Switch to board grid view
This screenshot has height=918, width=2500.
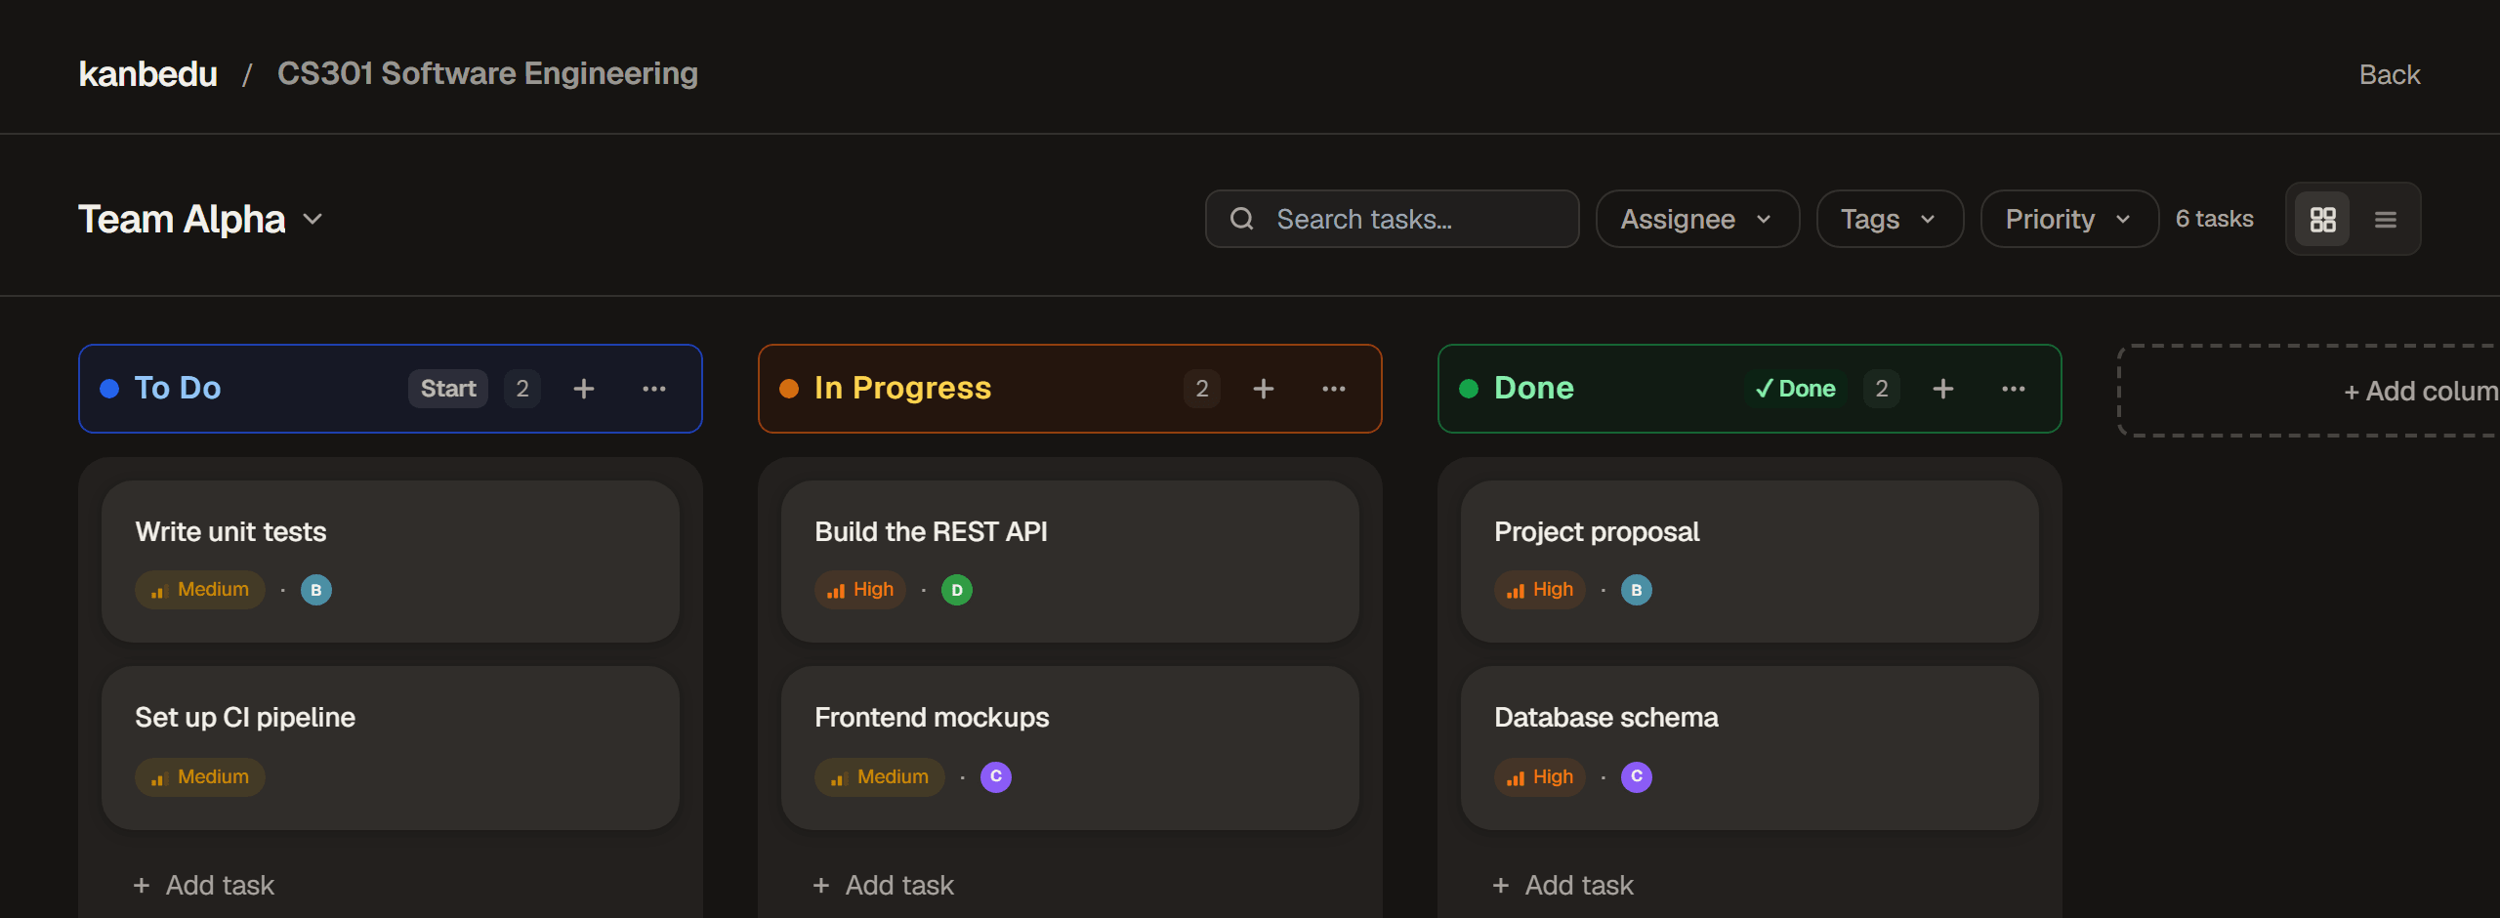click(x=2322, y=220)
